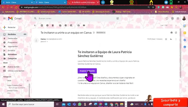188x107 pixels.
Task: Open the Google apps grid
Action: point(178,18)
